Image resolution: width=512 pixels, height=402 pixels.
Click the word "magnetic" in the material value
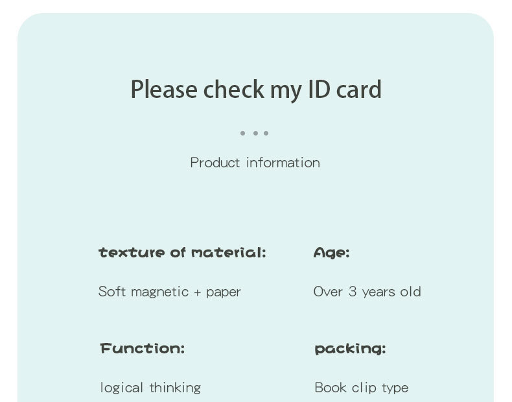(x=159, y=292)
